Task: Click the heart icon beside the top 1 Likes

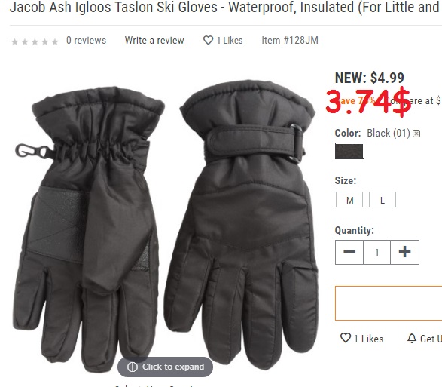Action: tap(208, 41)
